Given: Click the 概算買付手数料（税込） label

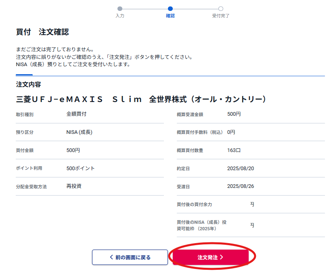Looking at the screenshot, I should pyautogui.click(x=200, y=132).
